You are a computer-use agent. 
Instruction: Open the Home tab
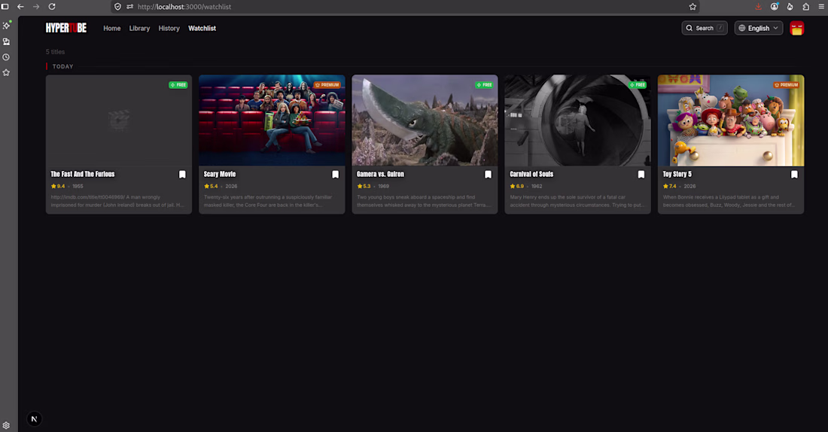tap(112, 29)
